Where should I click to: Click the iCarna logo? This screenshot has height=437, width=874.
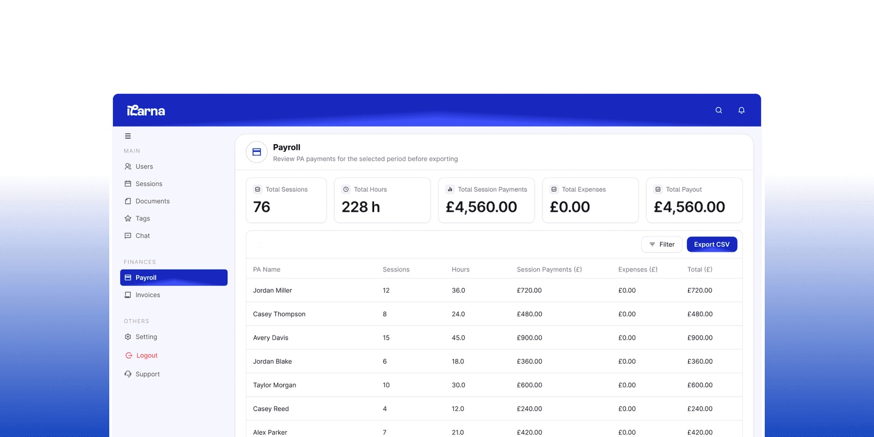point(146,110)
